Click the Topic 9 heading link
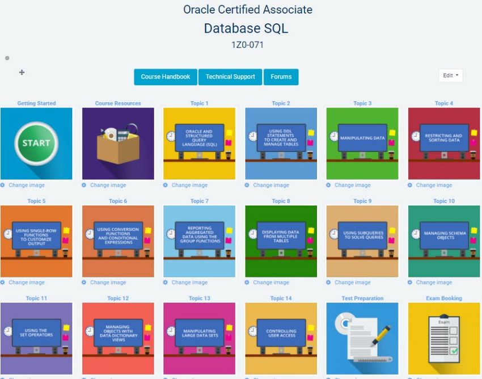The height and width of the screenshot is (379, 482). coord(362,201)
